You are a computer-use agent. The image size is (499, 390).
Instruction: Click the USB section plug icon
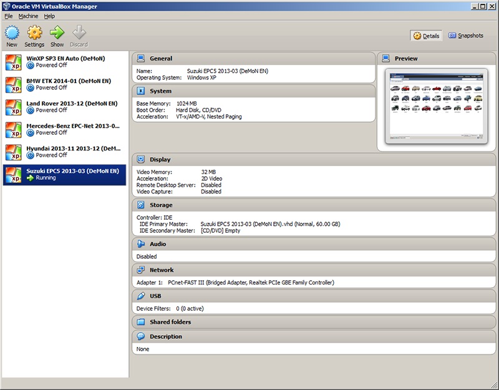(x=140, y=296)
